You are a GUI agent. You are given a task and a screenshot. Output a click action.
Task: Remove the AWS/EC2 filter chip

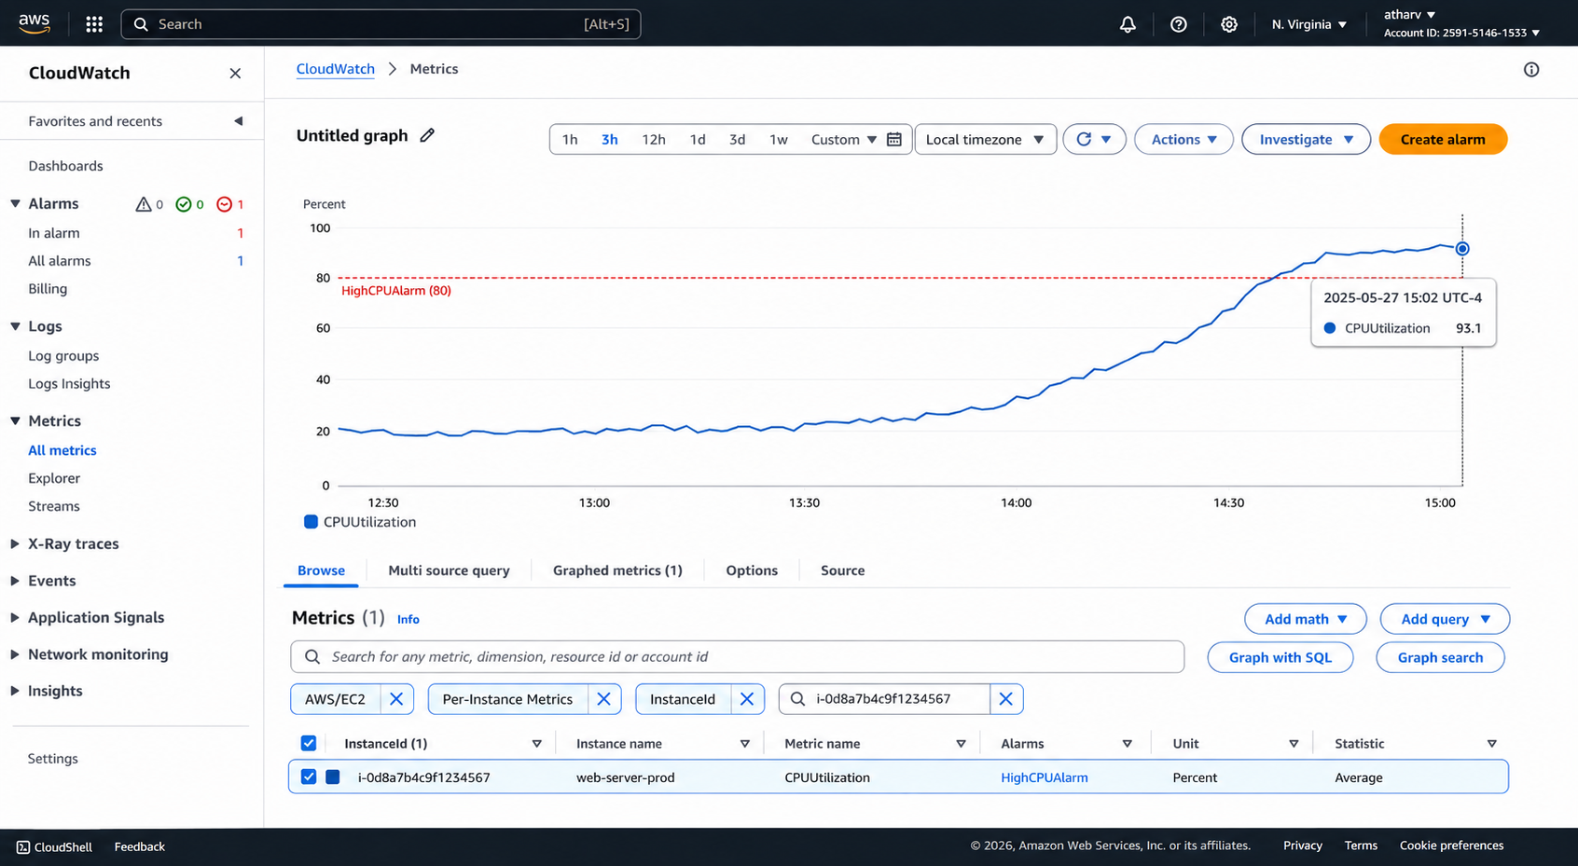point(396,699)
